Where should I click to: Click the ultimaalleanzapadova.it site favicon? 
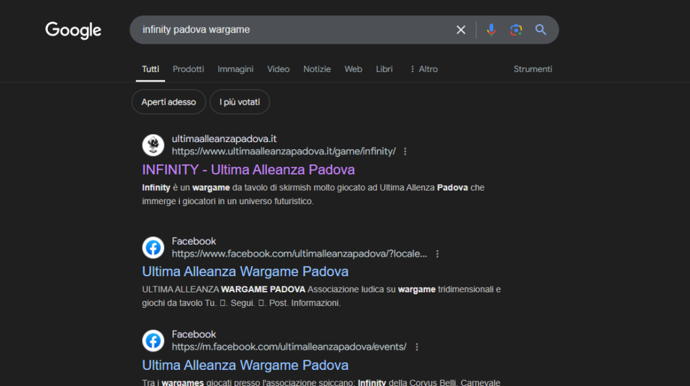(153, 146)
